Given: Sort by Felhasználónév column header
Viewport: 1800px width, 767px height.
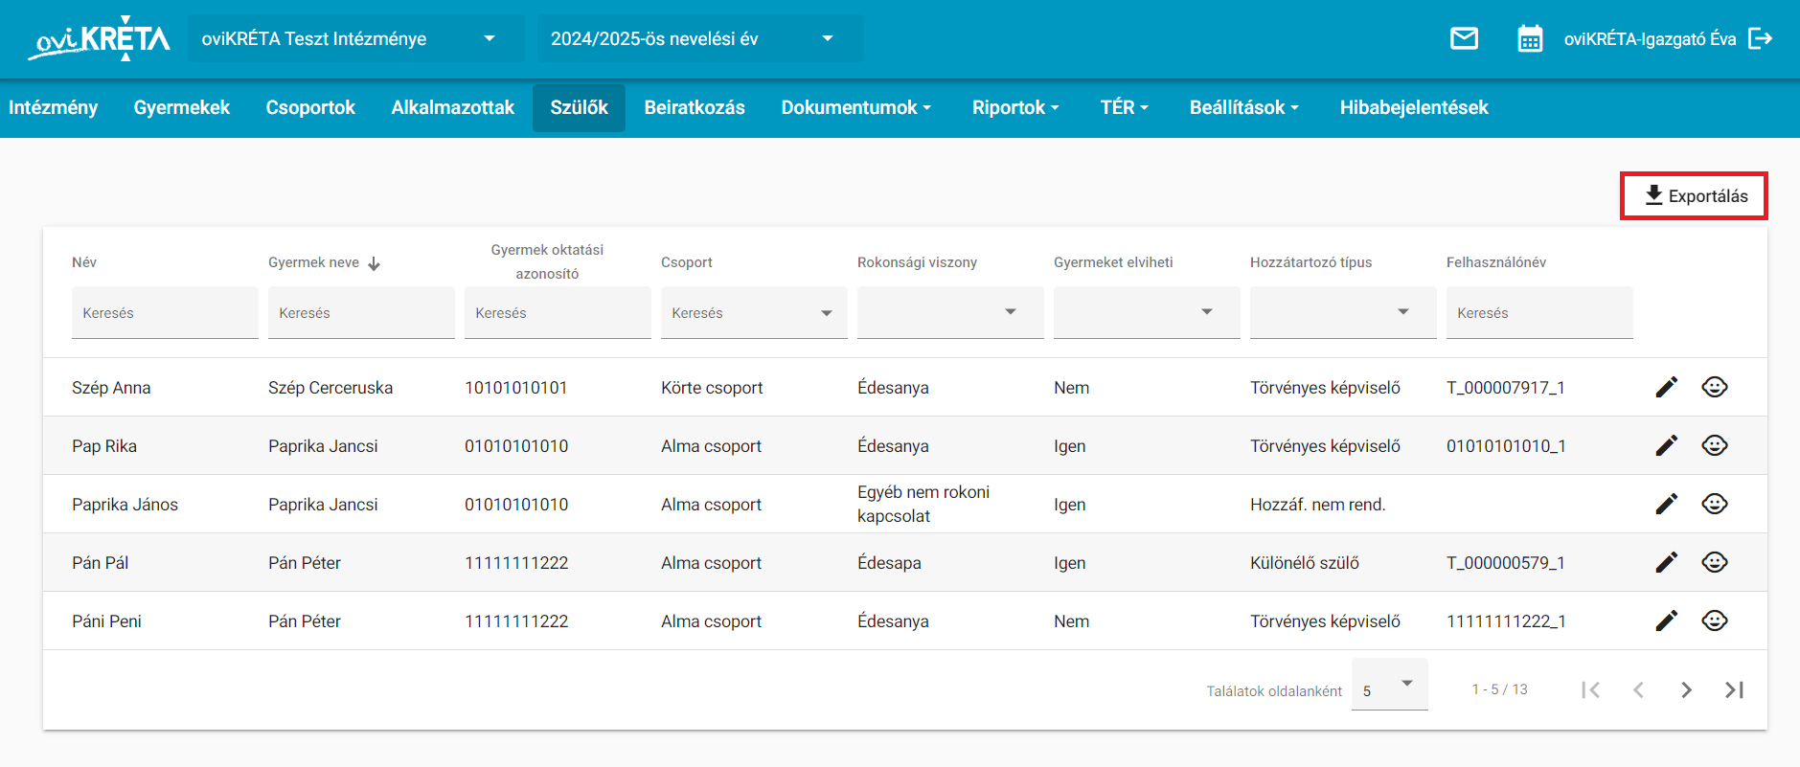Looking at the screenshot, I should click(1496, 262).
